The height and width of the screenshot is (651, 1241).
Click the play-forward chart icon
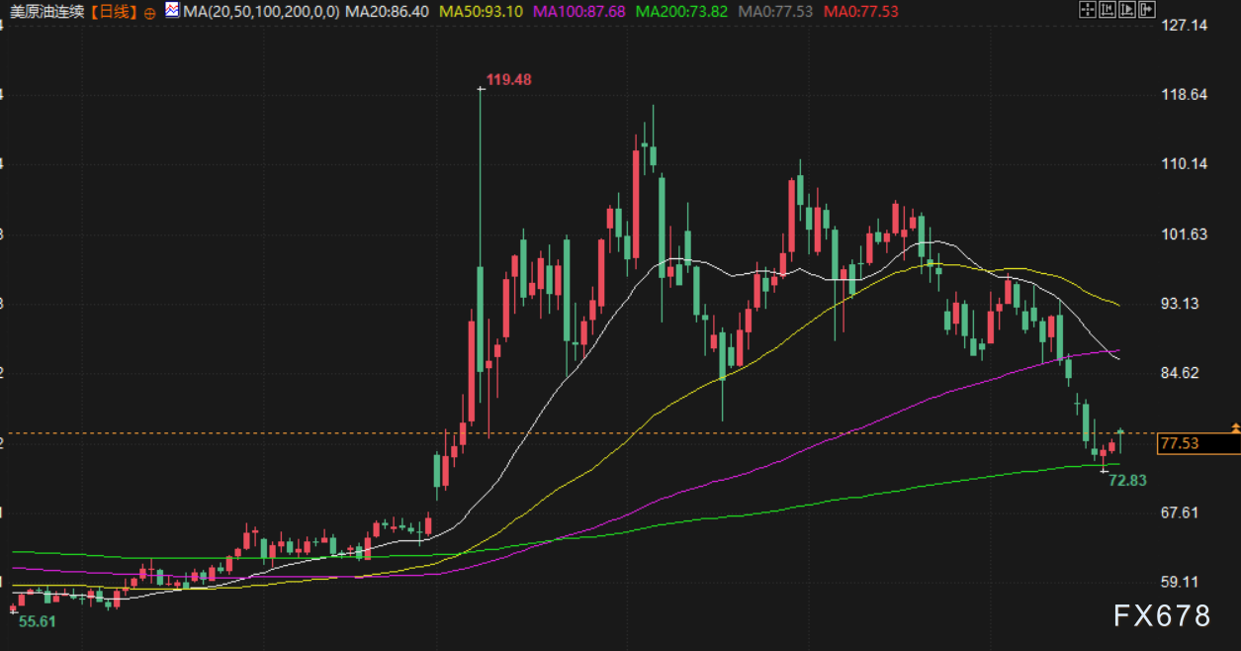pos(1127,10)
